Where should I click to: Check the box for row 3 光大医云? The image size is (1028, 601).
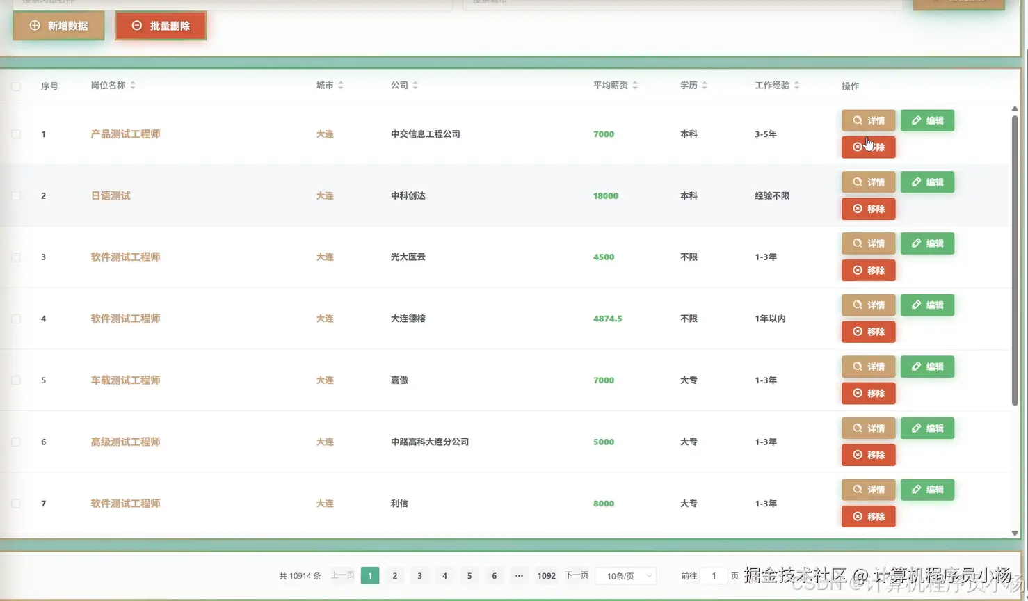(16, 257)
